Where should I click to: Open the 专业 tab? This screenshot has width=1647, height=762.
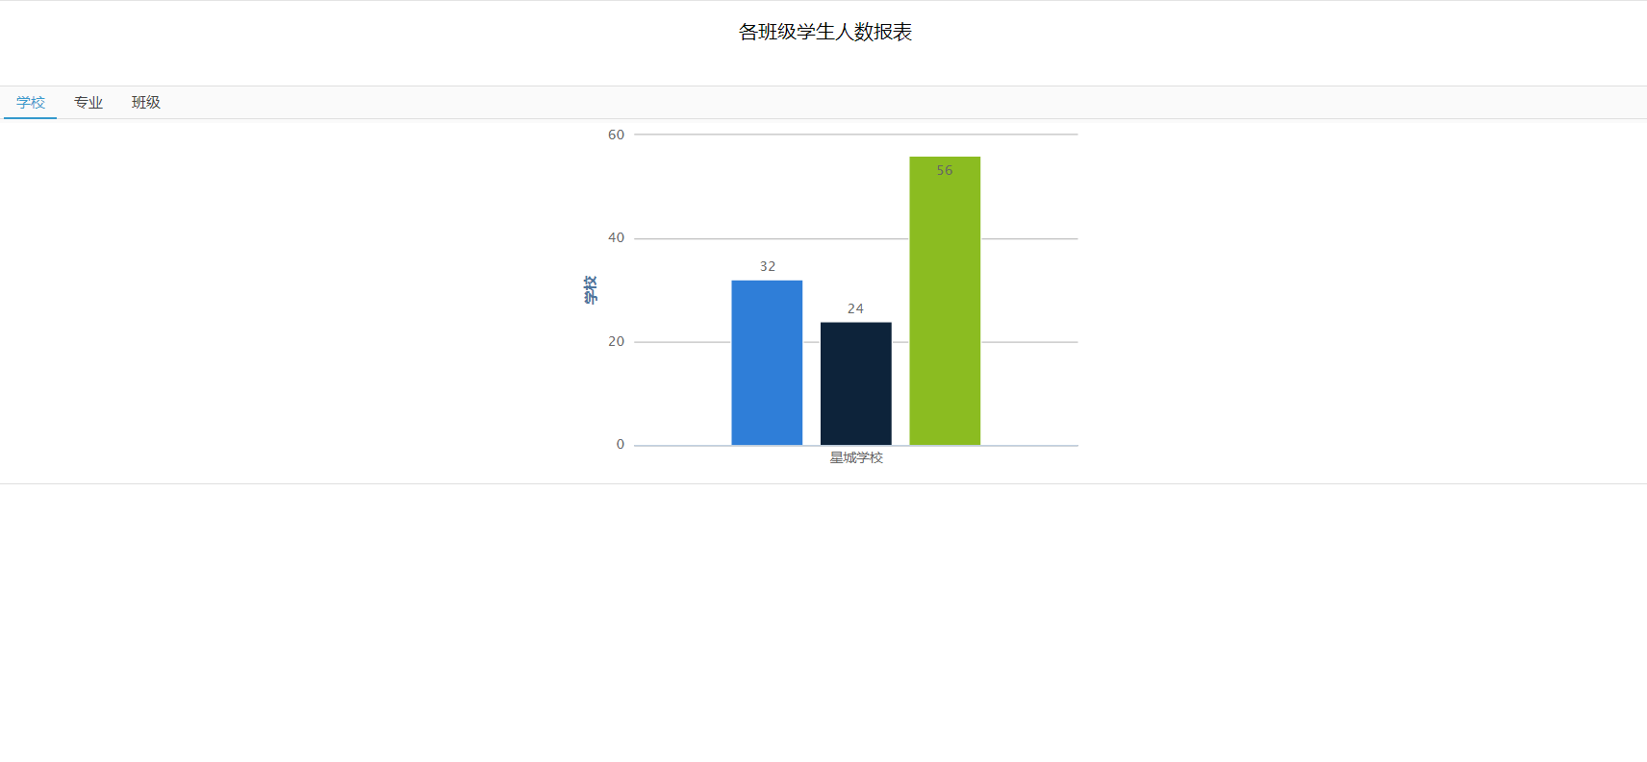89,103
